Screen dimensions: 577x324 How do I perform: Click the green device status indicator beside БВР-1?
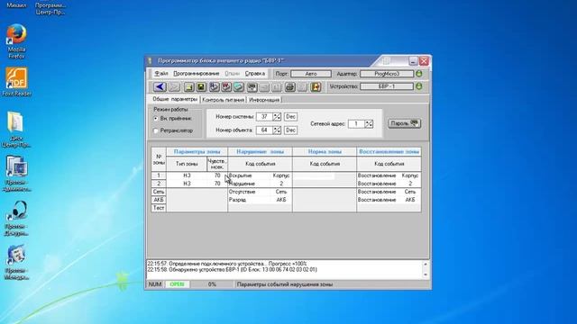point(418,86)
